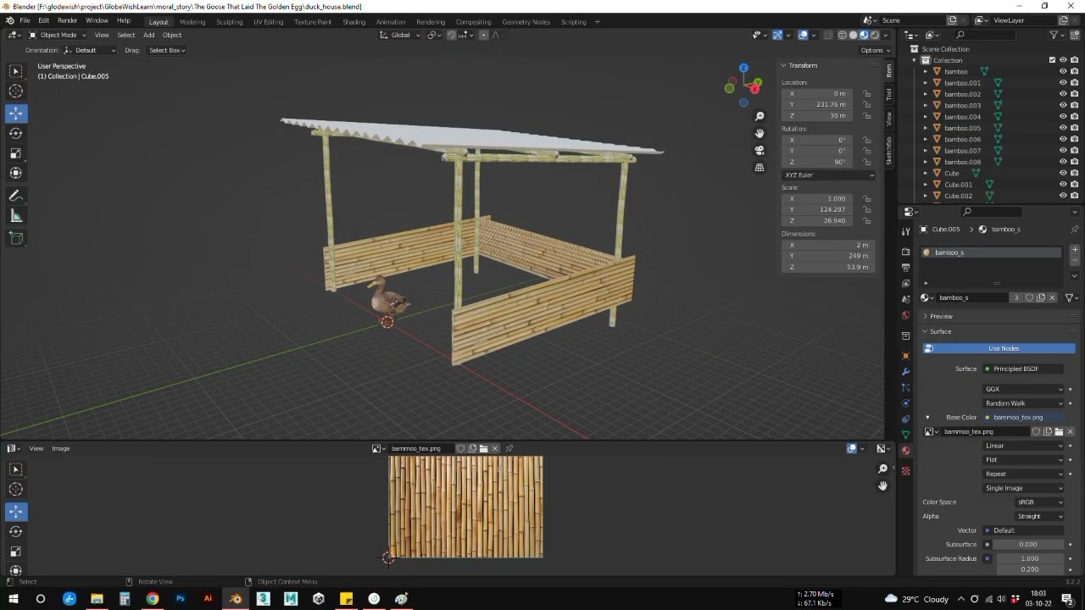Uncheck the Collection exclude checkbox
Viewport: 1085px width, 610px height.
point(1052,60)
